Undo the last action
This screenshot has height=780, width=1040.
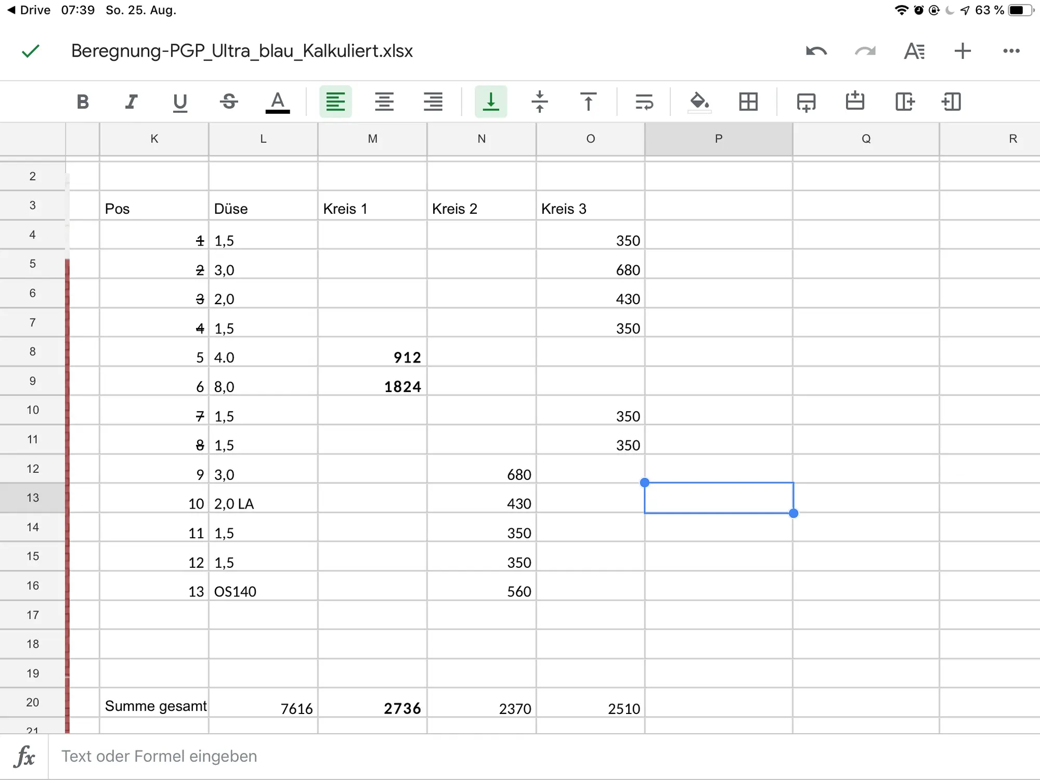[x=816, y=51]
